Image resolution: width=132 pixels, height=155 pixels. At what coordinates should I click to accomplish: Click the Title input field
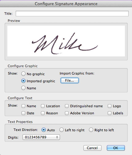point(72,14)
